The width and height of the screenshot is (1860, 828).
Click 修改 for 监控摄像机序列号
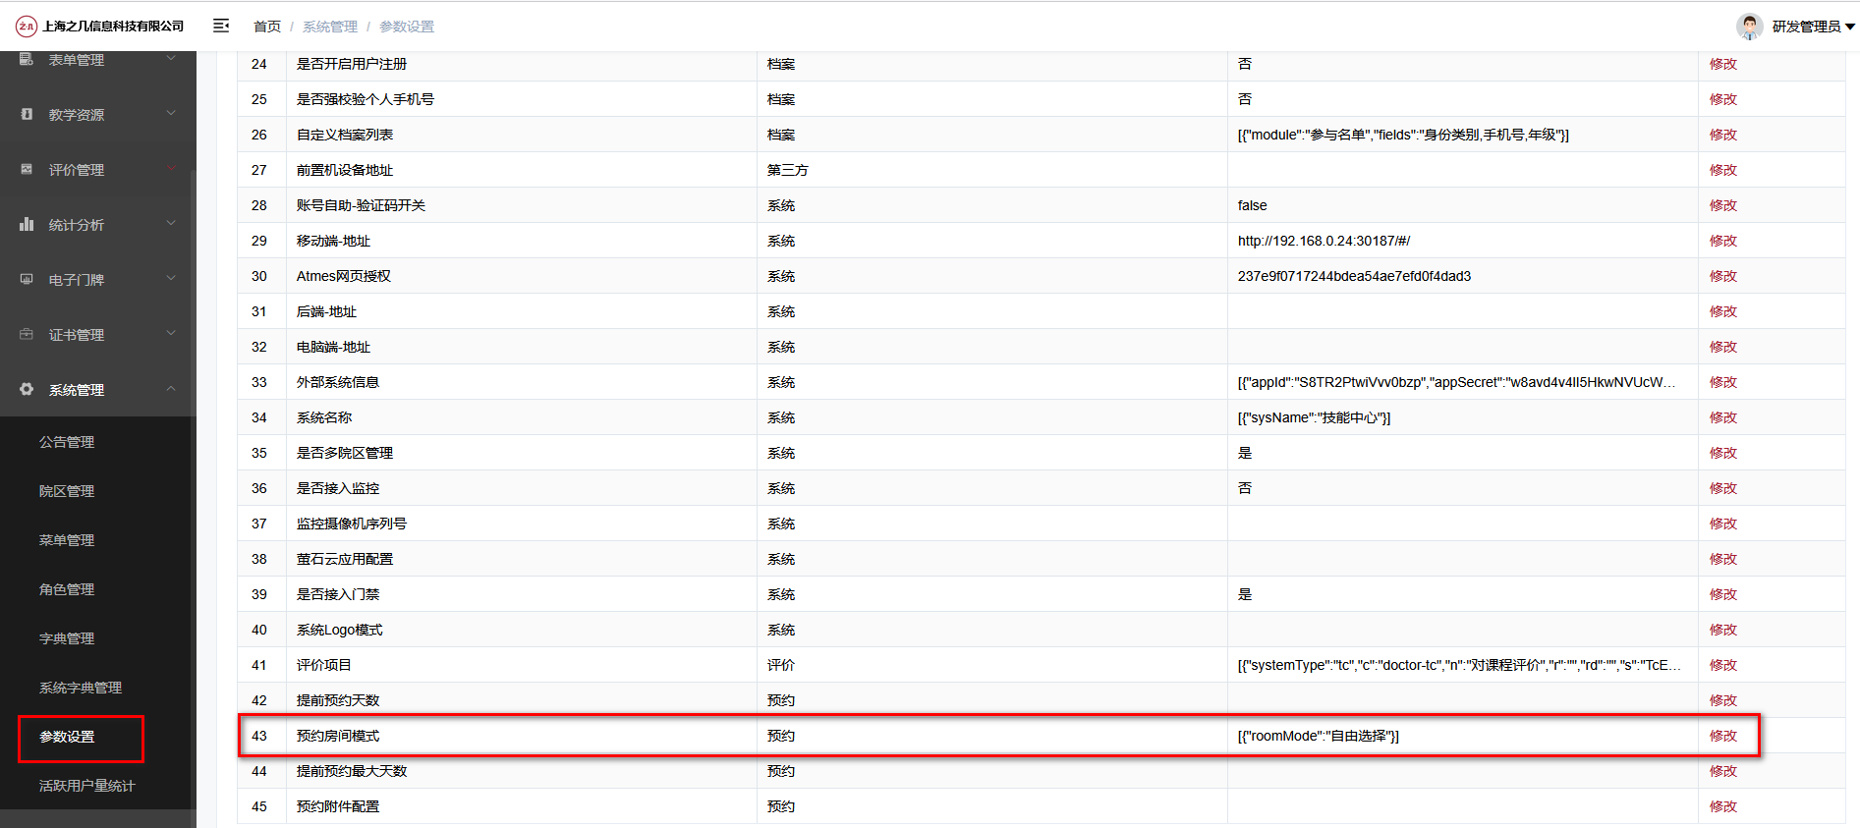[x=1723, y=524]
